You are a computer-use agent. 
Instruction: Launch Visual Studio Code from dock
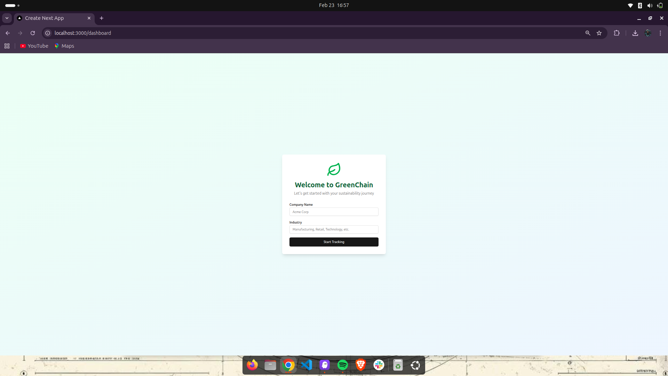coord(307,365)
